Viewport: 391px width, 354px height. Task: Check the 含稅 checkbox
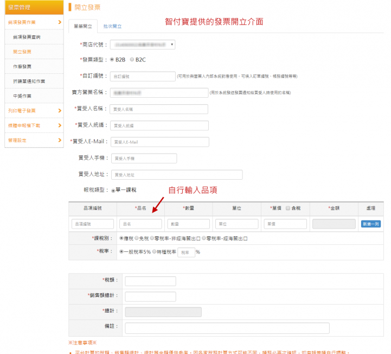[288, 208]
